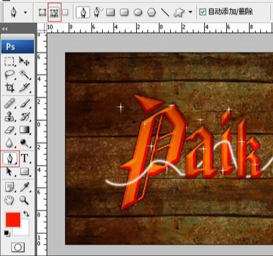Select the Crop tool
Viewport: 273px width, 256px height.
pos(9,88)
